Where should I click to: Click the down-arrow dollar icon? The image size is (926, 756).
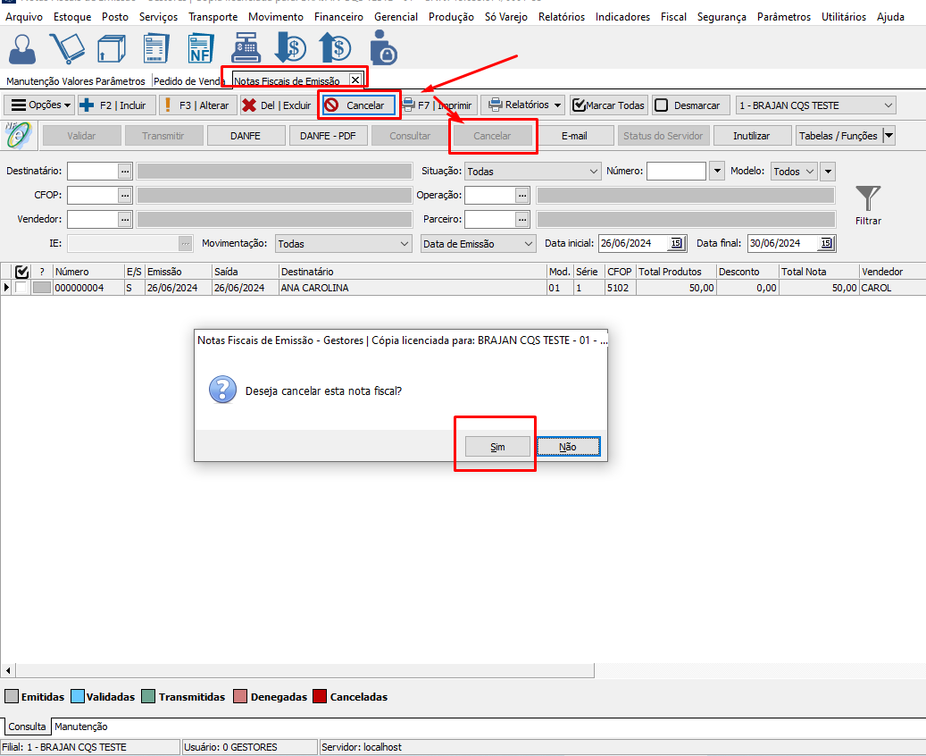pos(291,48)
